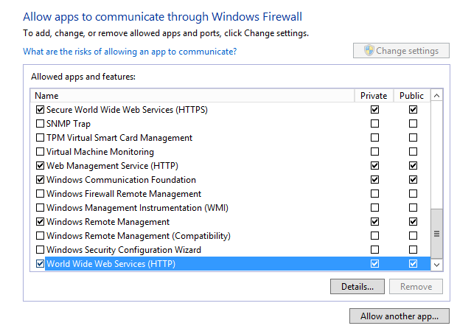Open the firewall risks help link
Viewport: 471px width, 334px height.
coord(130,52)
